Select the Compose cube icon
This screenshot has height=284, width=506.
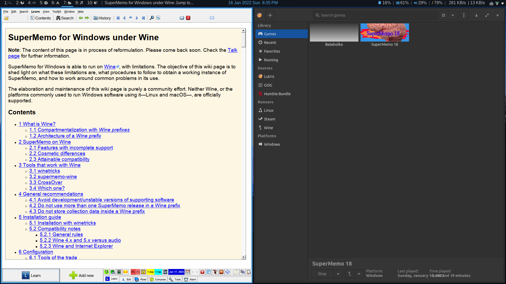(152, 279)
